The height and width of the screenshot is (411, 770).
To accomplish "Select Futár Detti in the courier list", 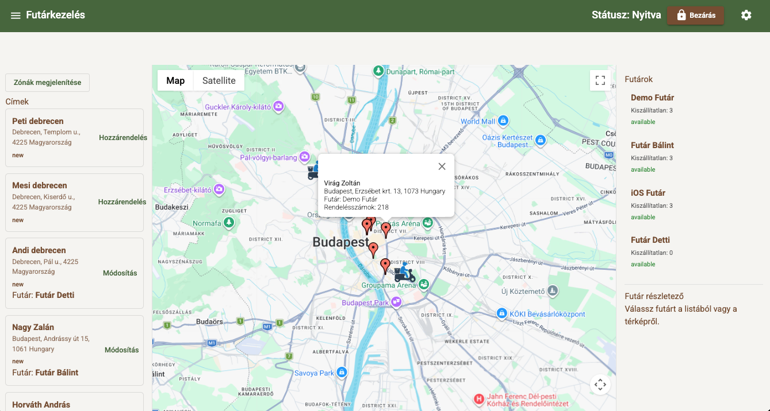I will 650,240.
